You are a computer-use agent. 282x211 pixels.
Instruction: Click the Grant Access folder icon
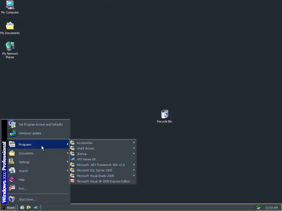click(x=72, y=148)
